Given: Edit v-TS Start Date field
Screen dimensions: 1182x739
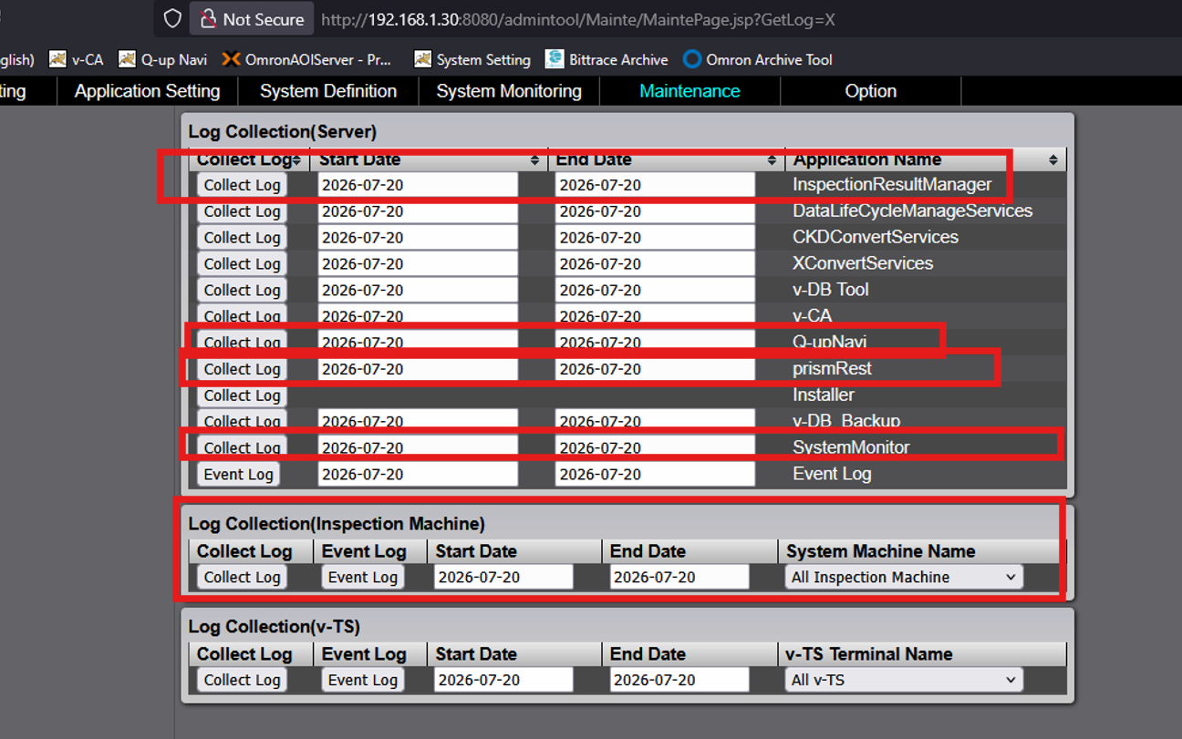Looking at the screenshot, I should (503, 681).
